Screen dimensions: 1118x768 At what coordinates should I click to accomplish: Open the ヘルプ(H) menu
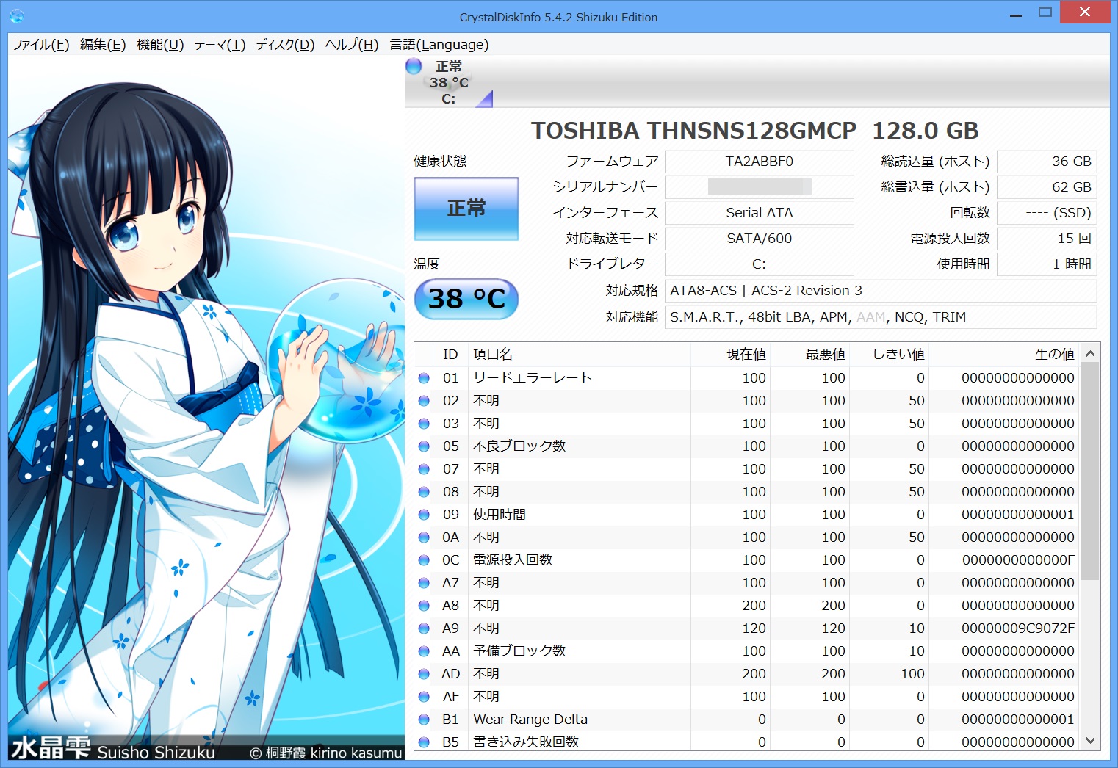[x=352, y=45]
